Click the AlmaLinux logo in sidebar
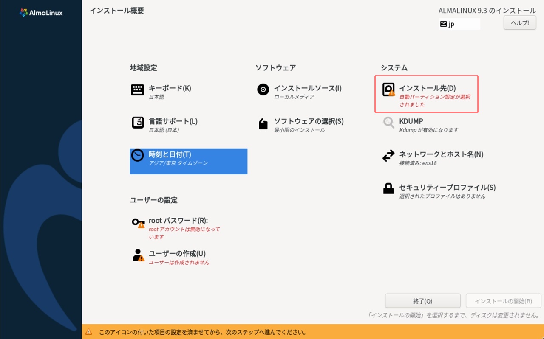Screen dimensions: 544x339 pyautogui.click(x=41, y=13)
